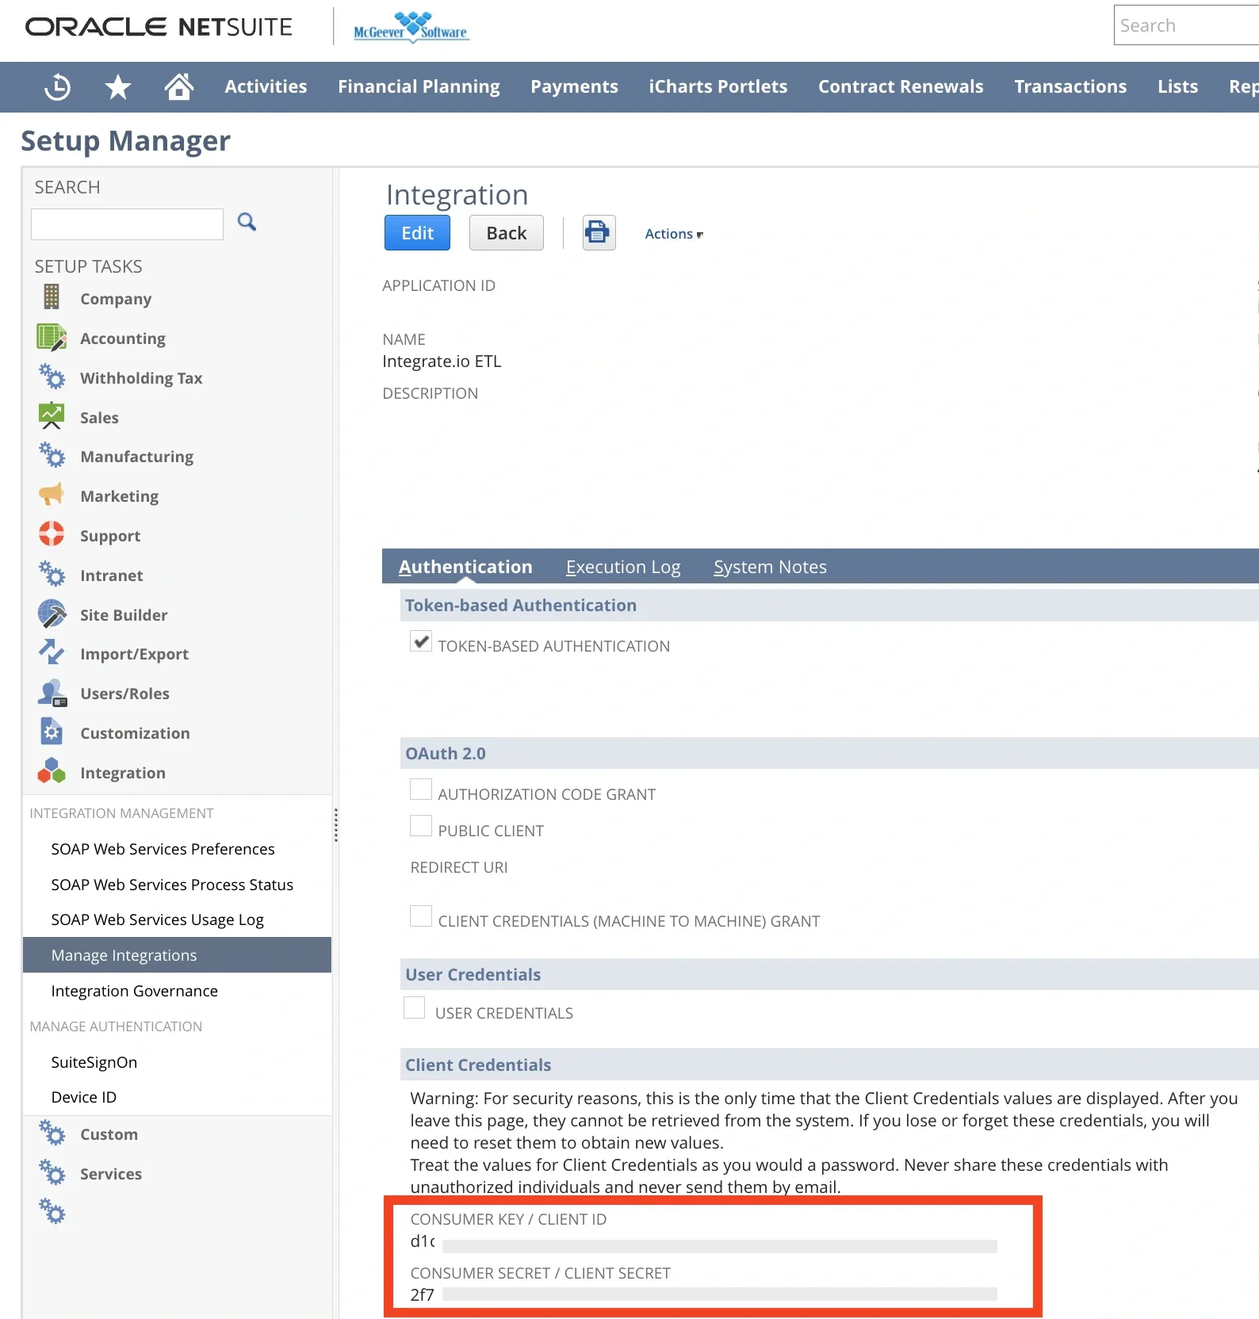Open SuiteSignOn
This screenshot has width=1259, height=1319.
click(x=94, y=1062)
